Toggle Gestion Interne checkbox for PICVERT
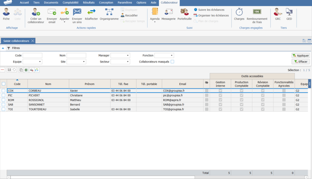Image resolution: width=312 pixels, height=179 pixels. (x=220, y=95)
